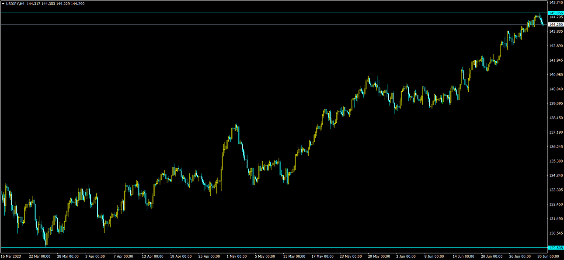Click 138.150 on the price axis

(x=556, y=118)
